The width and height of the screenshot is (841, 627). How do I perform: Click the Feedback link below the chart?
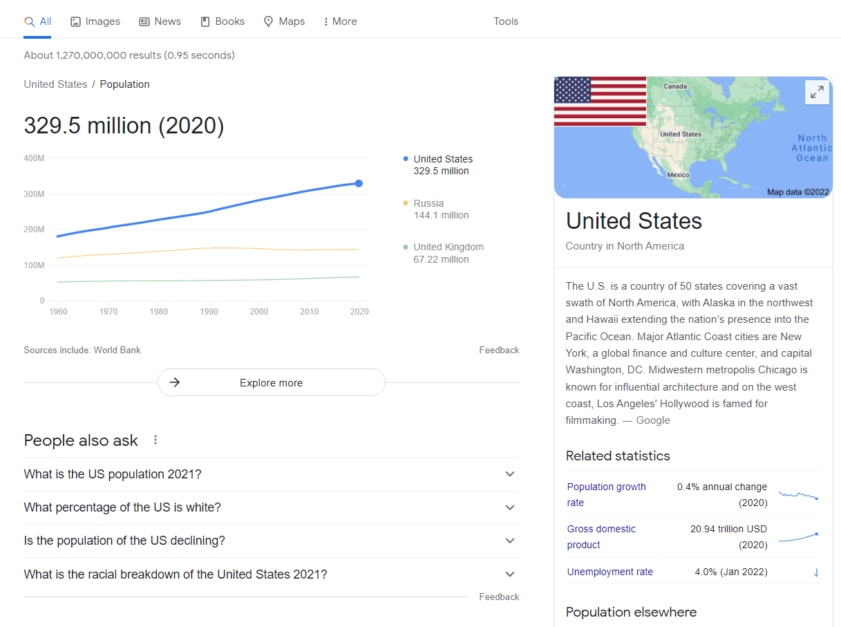499,350
